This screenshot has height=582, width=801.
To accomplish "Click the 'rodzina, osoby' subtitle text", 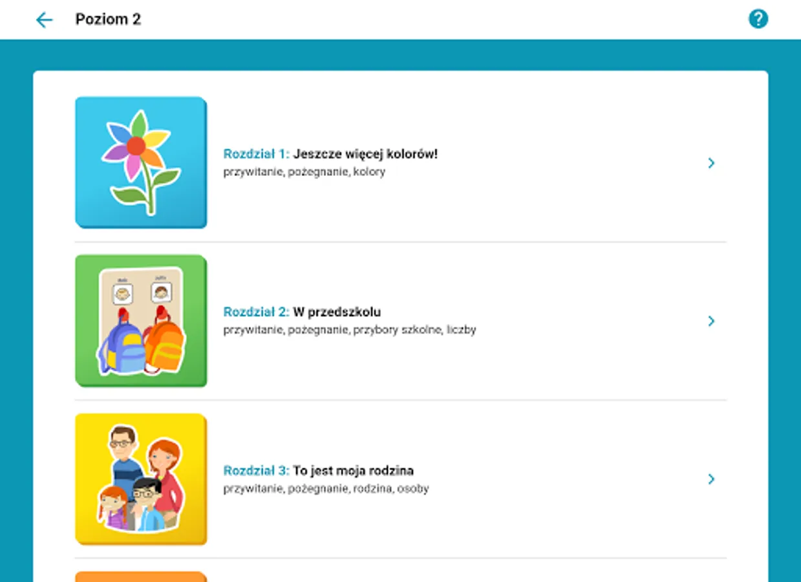I will (390, 489).
